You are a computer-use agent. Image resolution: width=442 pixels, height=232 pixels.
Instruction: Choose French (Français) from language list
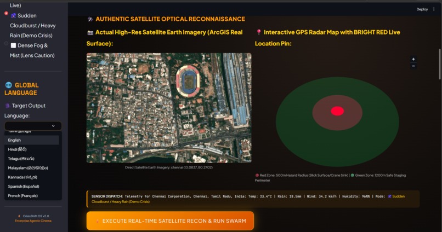(x=32, y=196)
